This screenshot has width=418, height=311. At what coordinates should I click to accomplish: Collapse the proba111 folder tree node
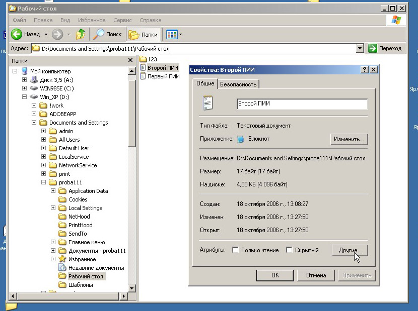44,182
